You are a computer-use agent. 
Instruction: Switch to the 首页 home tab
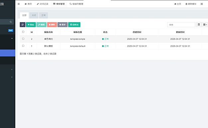pyautogui.click(x=28, y=4)
